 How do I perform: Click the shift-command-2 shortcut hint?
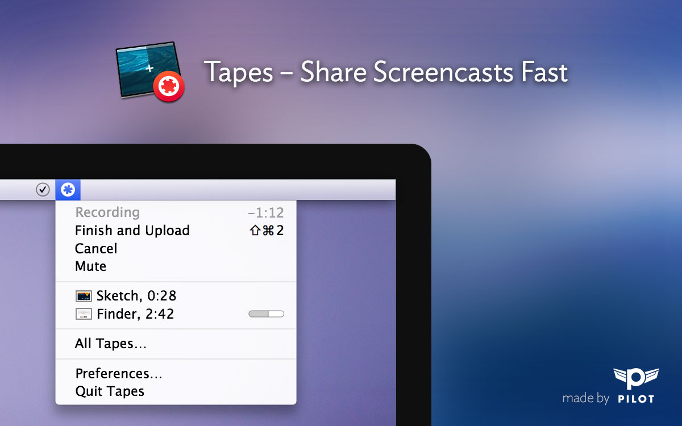(x=267, y=231)
